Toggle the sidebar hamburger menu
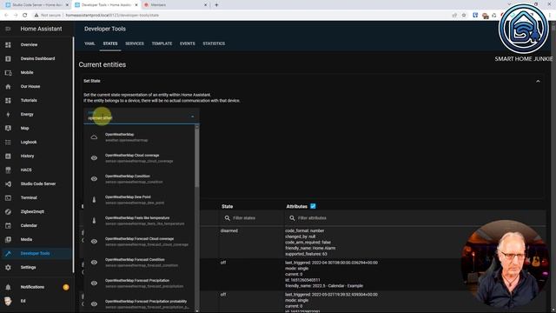Image resolution: width=556 pixels, height=313 pixels. (x=8, y=29)
